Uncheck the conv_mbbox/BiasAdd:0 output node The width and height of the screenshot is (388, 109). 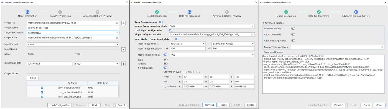pyautogui.click(x=42, y=92)
